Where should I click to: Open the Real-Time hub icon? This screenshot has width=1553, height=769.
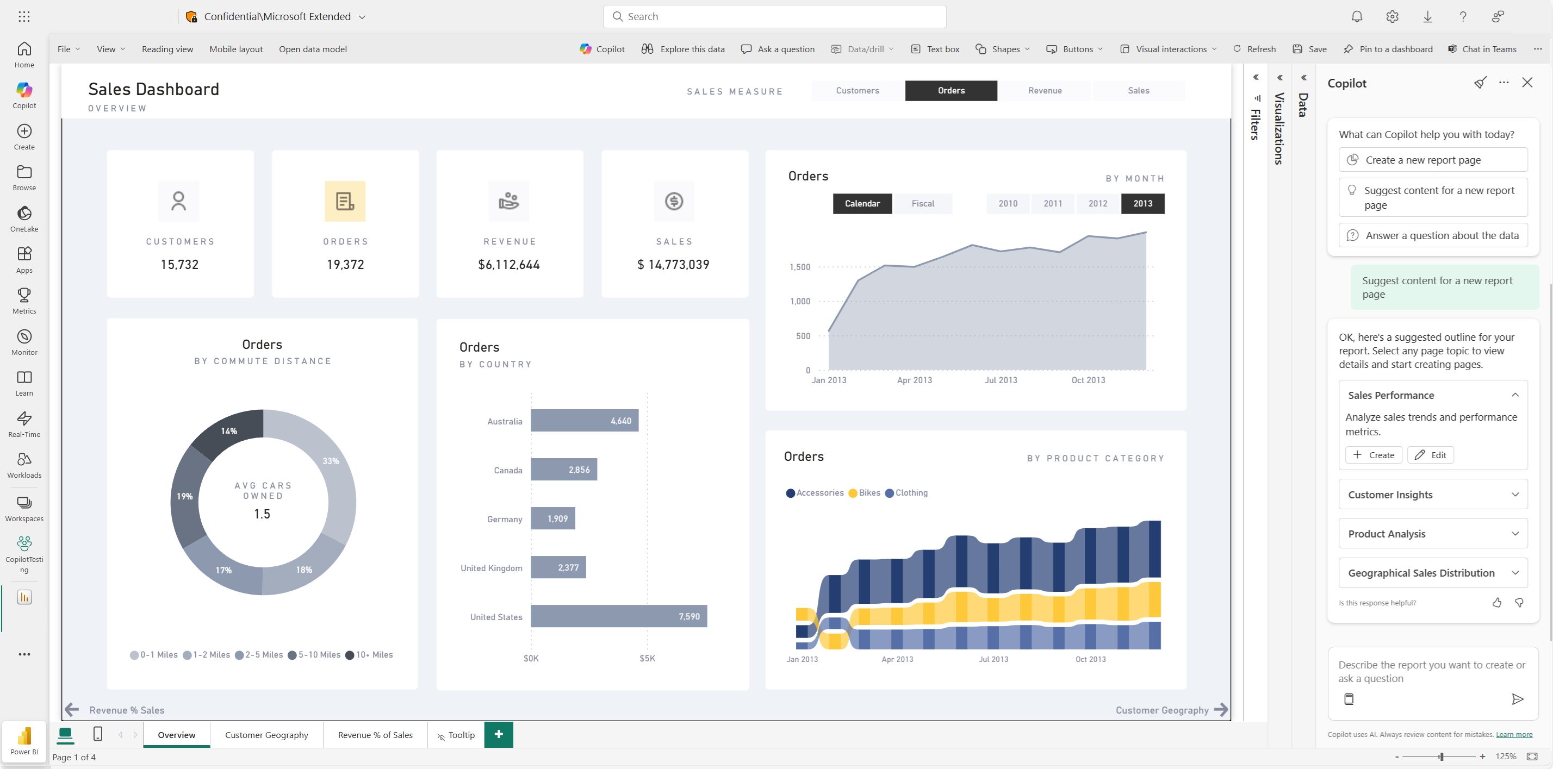pos(24,424)
